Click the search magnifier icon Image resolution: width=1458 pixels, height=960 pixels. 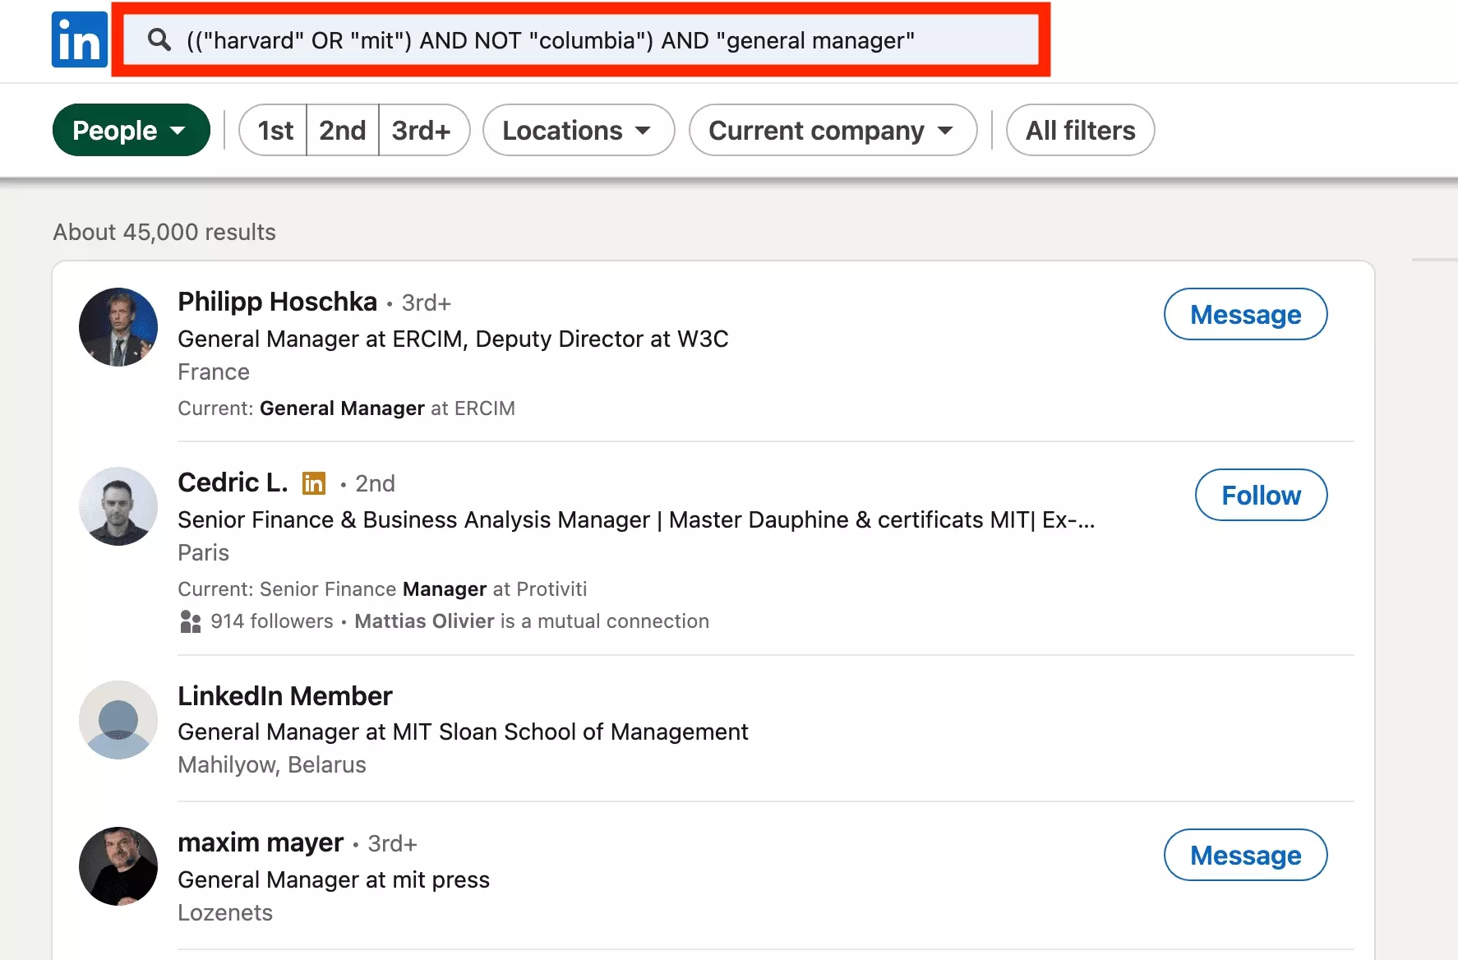[x=159, y=39]
